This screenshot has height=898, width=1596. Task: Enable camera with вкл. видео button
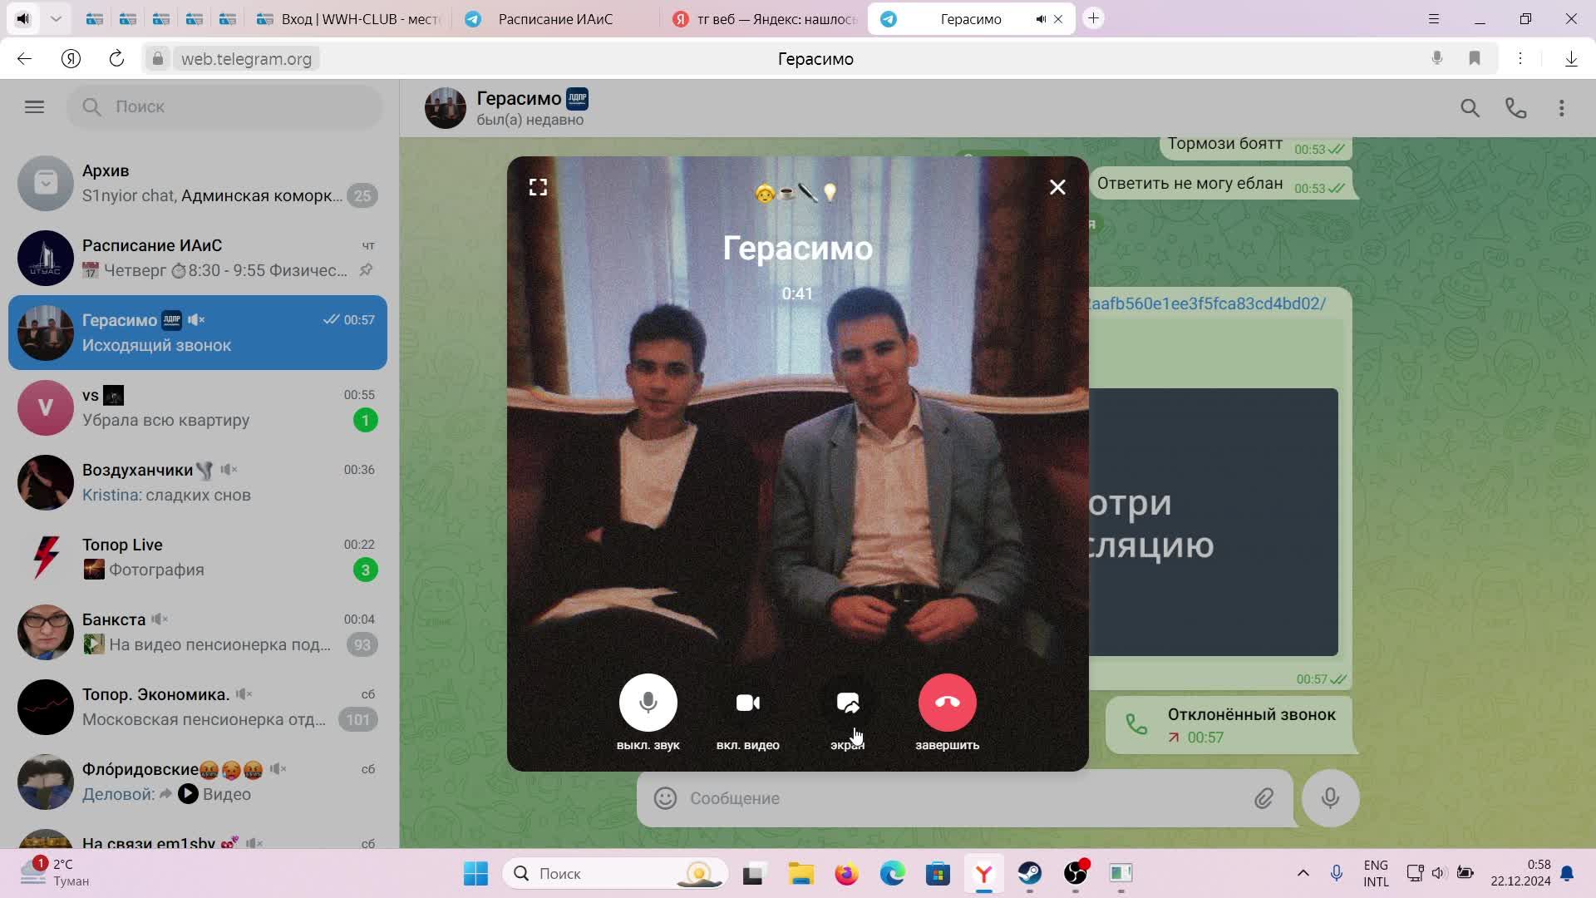point(747,703)
